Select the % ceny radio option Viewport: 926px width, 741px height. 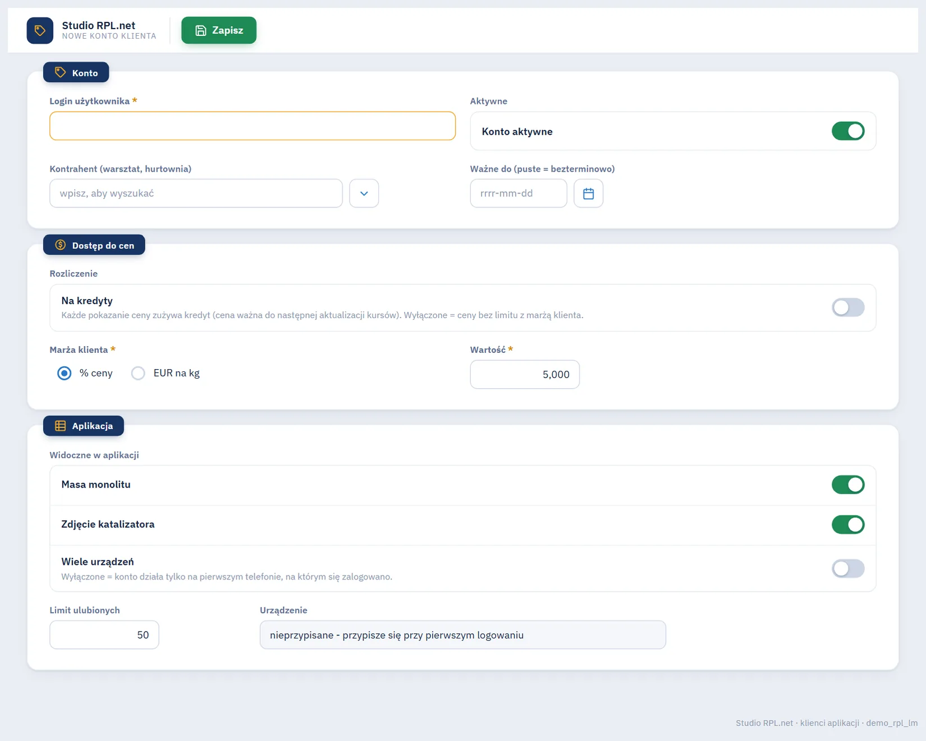65,373
